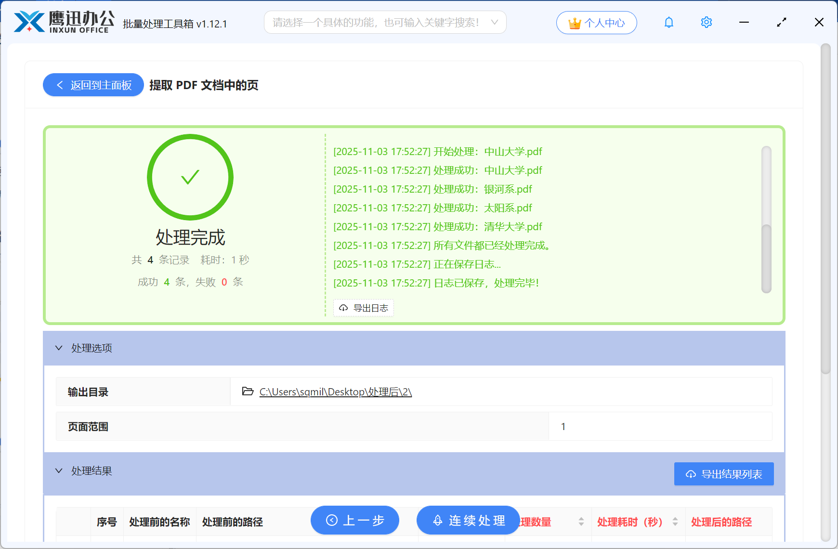The width and height of the screenshot is (838, 549).
Task: Open the settings gear icon
Action: tap(706, 22)
